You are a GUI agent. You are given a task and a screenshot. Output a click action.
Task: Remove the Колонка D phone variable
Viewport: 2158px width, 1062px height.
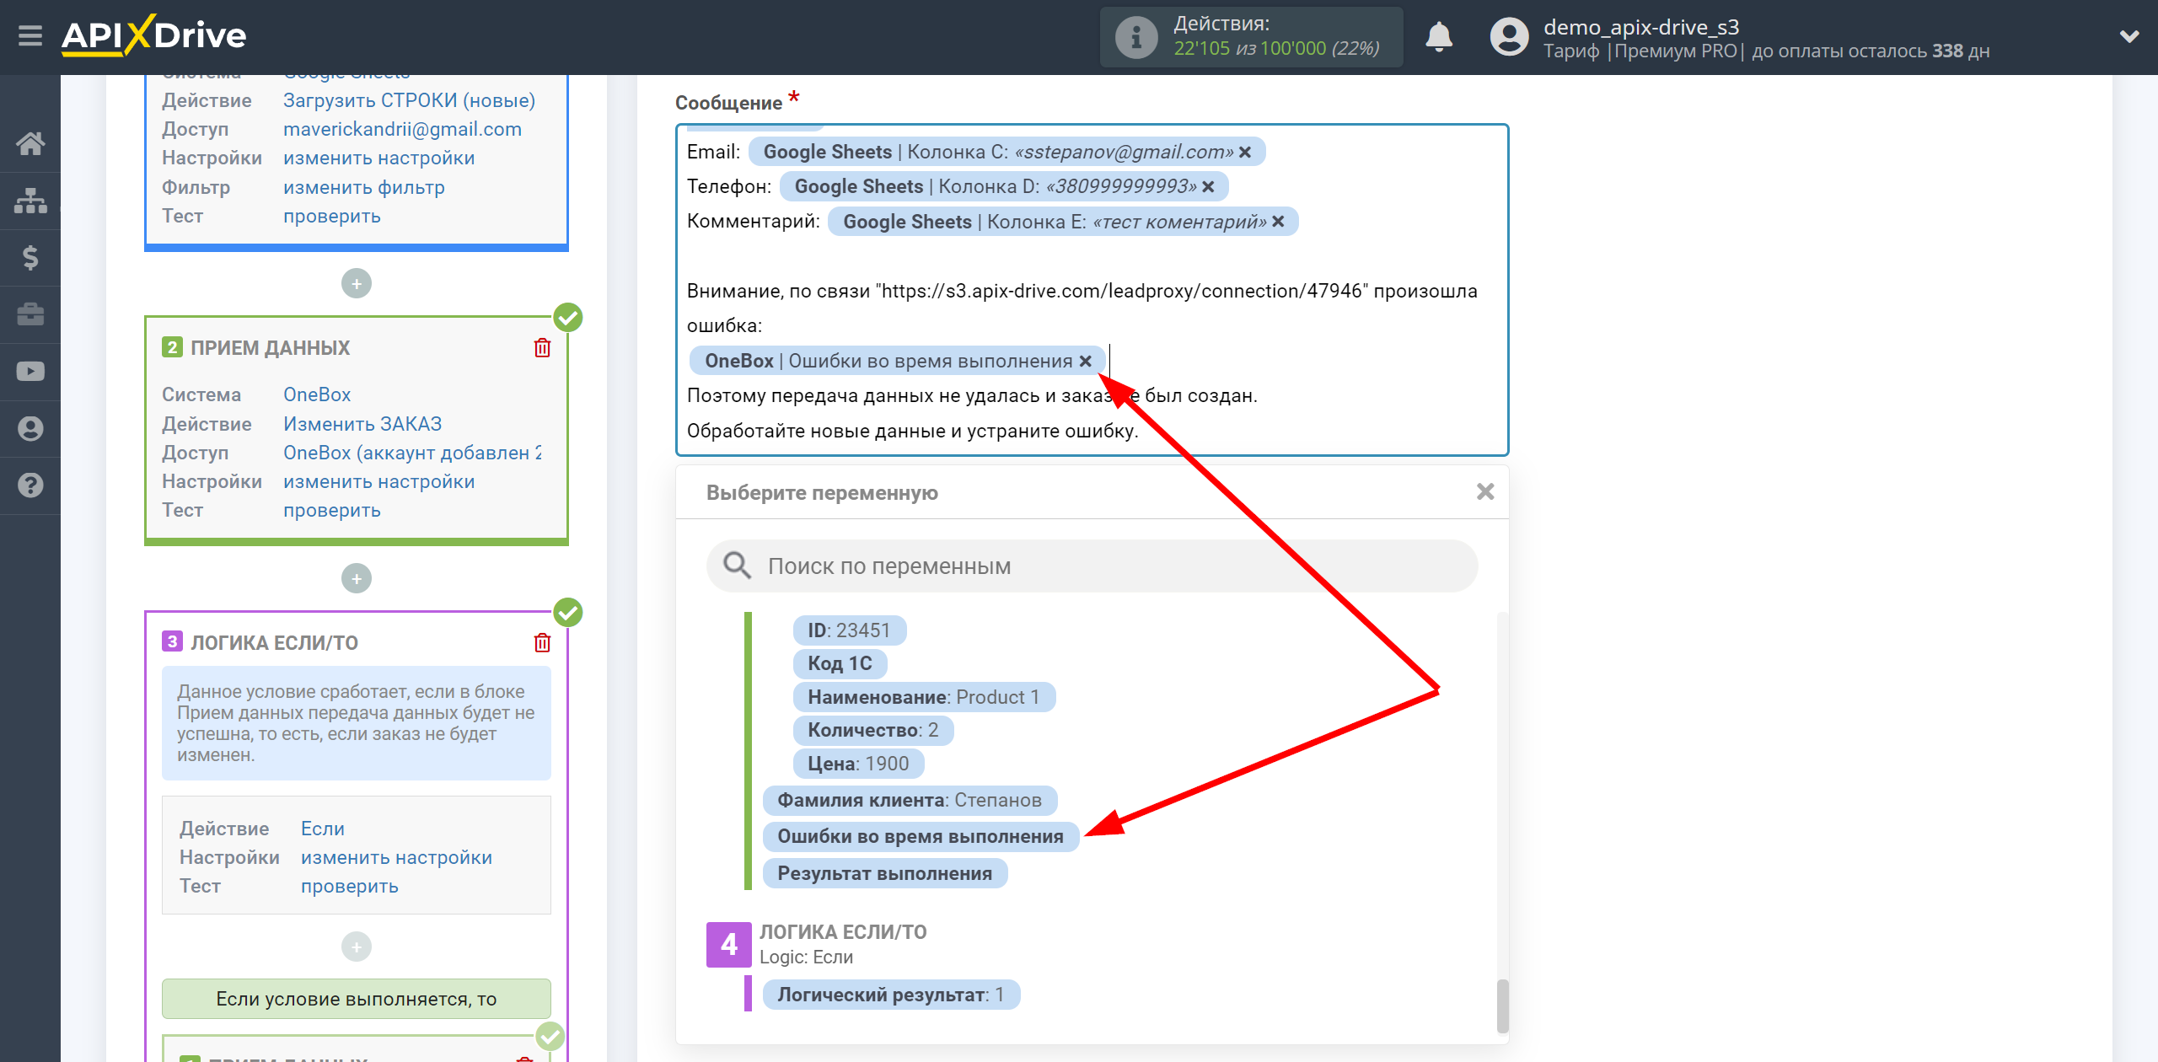click(x=1208, y=186)
